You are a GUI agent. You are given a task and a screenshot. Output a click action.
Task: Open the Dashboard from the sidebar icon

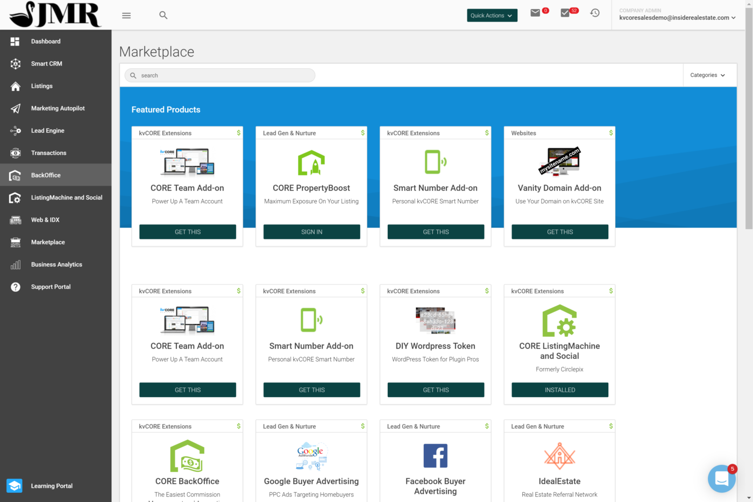(x=15, y=41)
